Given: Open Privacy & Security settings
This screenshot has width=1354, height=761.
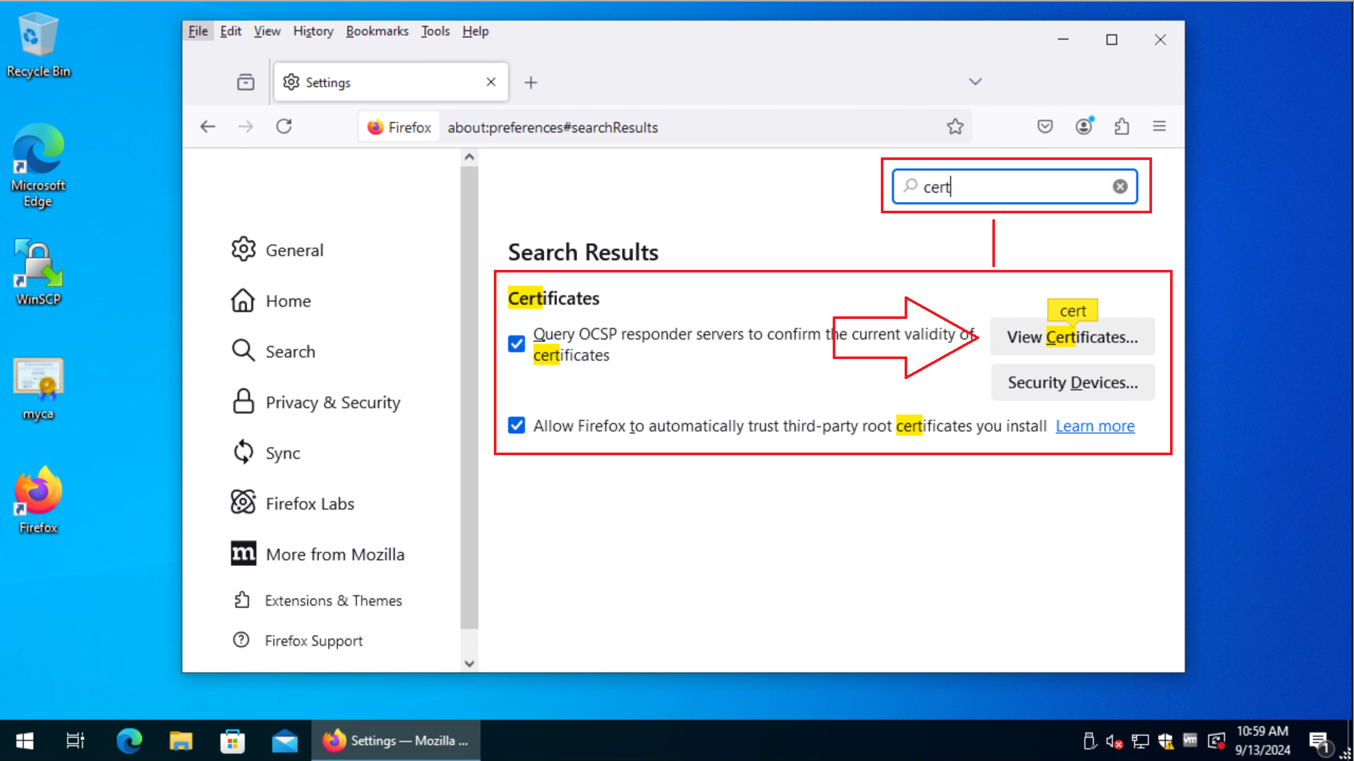Looking at the screenshot, I should coord(316,402).
